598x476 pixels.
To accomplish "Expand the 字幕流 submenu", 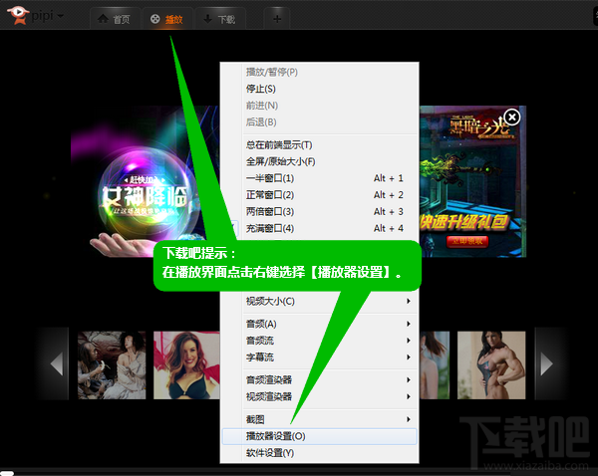I will click(319, 357).
